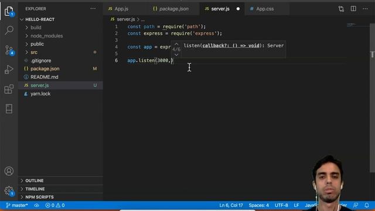Change encoding via UTF-8
The height and width of the screenshot is (211, 375).
pos(281,205)
